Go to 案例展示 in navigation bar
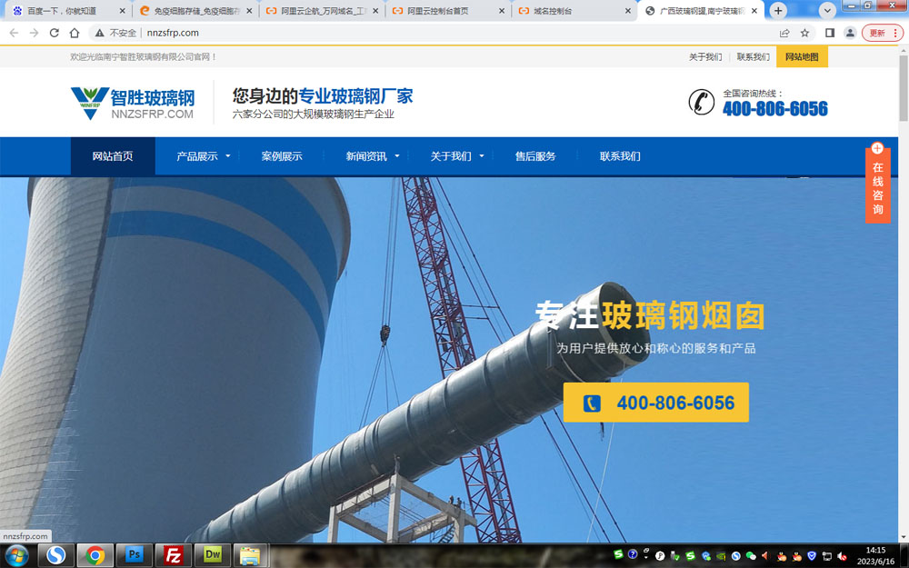Screen dimensions: 909x568 click(x=282, y=156)
